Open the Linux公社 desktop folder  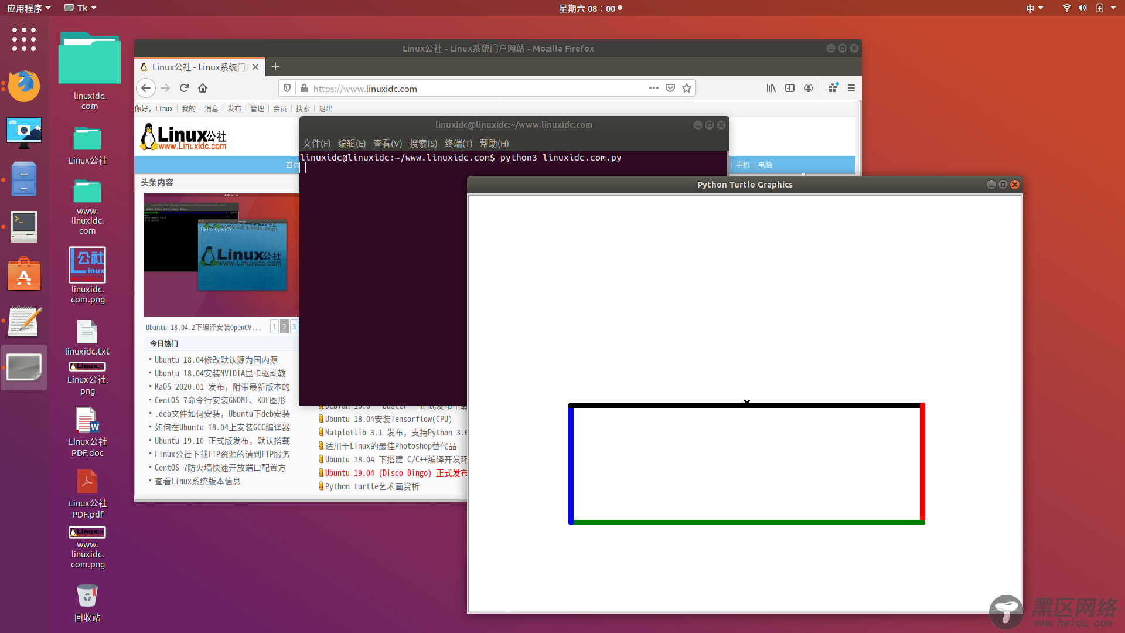pos(87,145)
